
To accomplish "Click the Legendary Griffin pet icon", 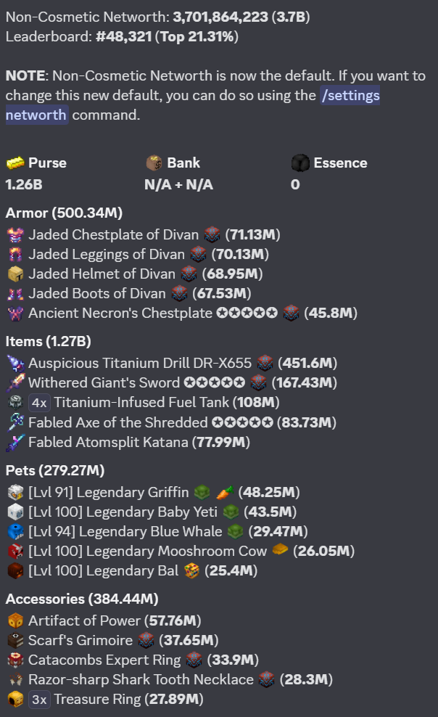I will [x=15, y=493].
